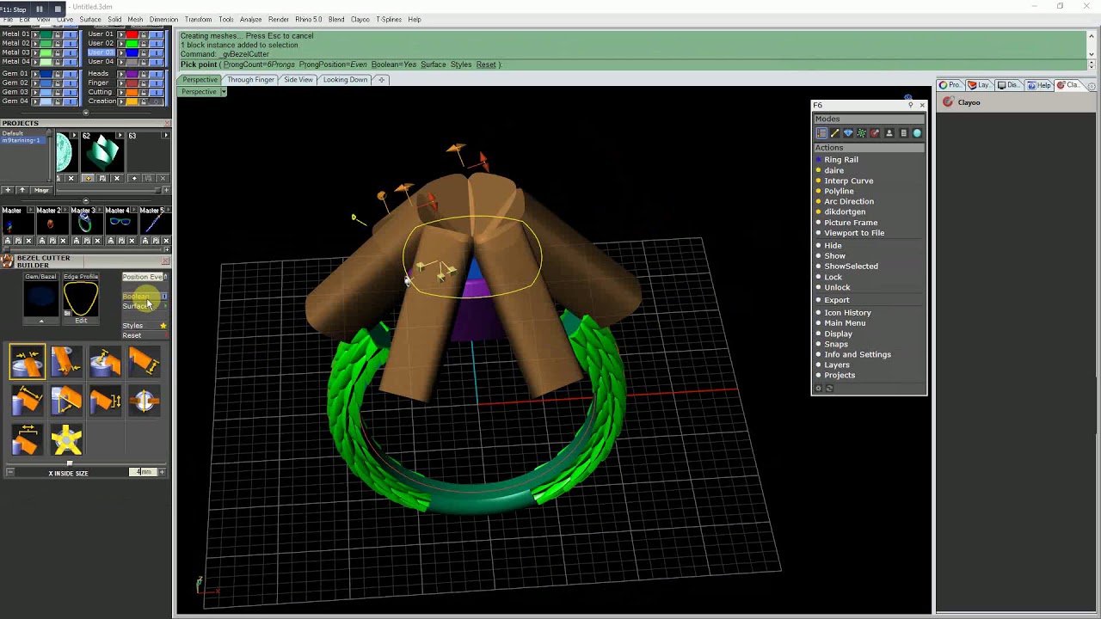Expand the Gem/Bezel up arrow
Screen dimensions: 1101x619
pos(41,322)
